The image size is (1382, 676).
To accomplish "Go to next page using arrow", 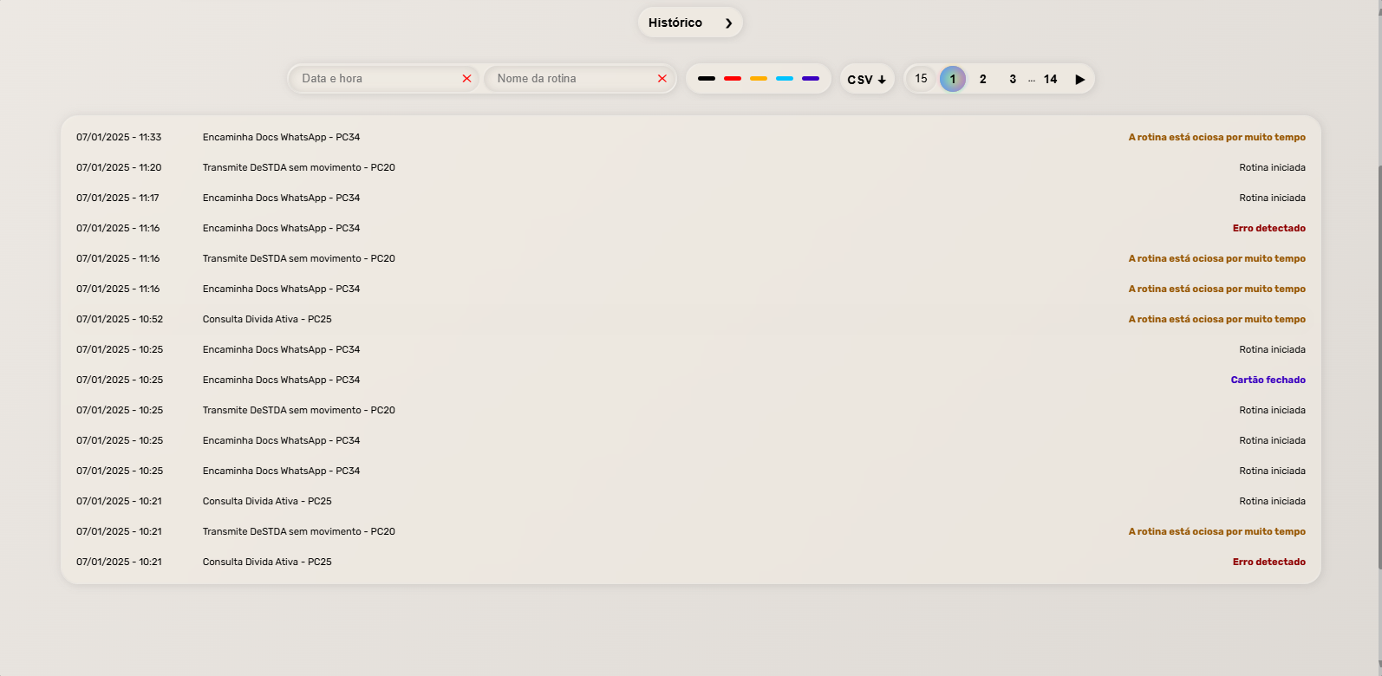I will (x=1079, y=79).
